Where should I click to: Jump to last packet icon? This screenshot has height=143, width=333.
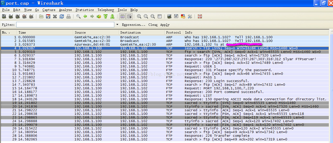[112, 16]
